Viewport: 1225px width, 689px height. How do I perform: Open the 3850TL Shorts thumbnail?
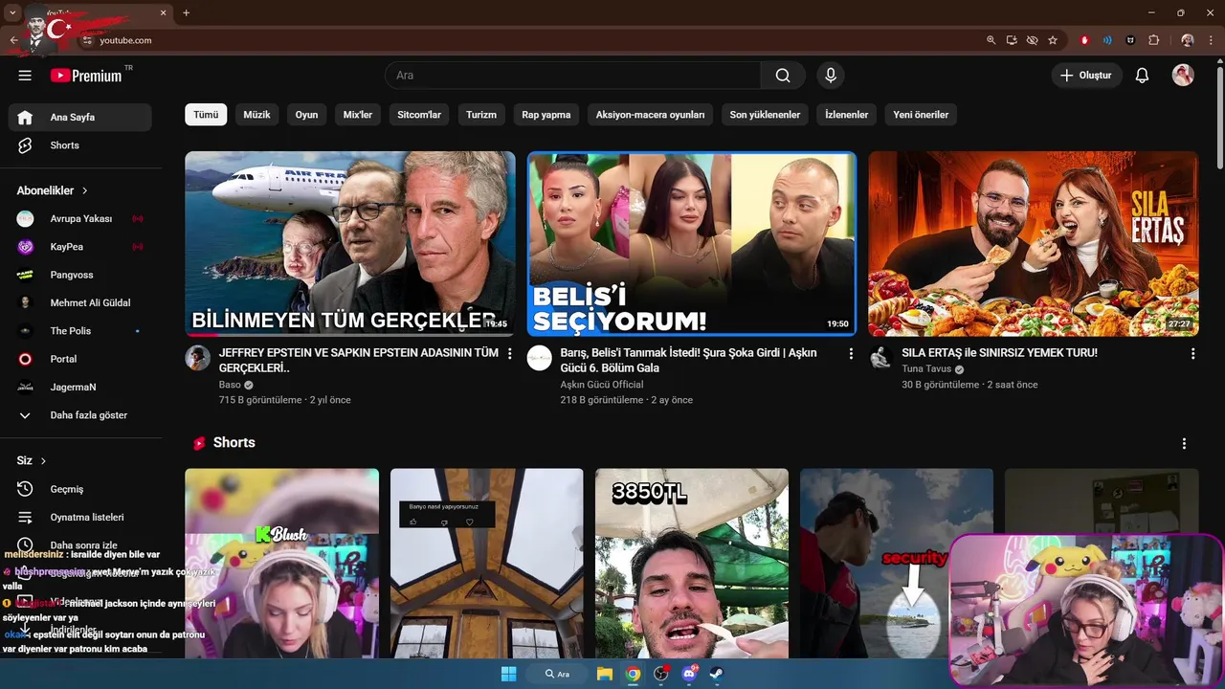pyautogui.click(x=692, y=564)
